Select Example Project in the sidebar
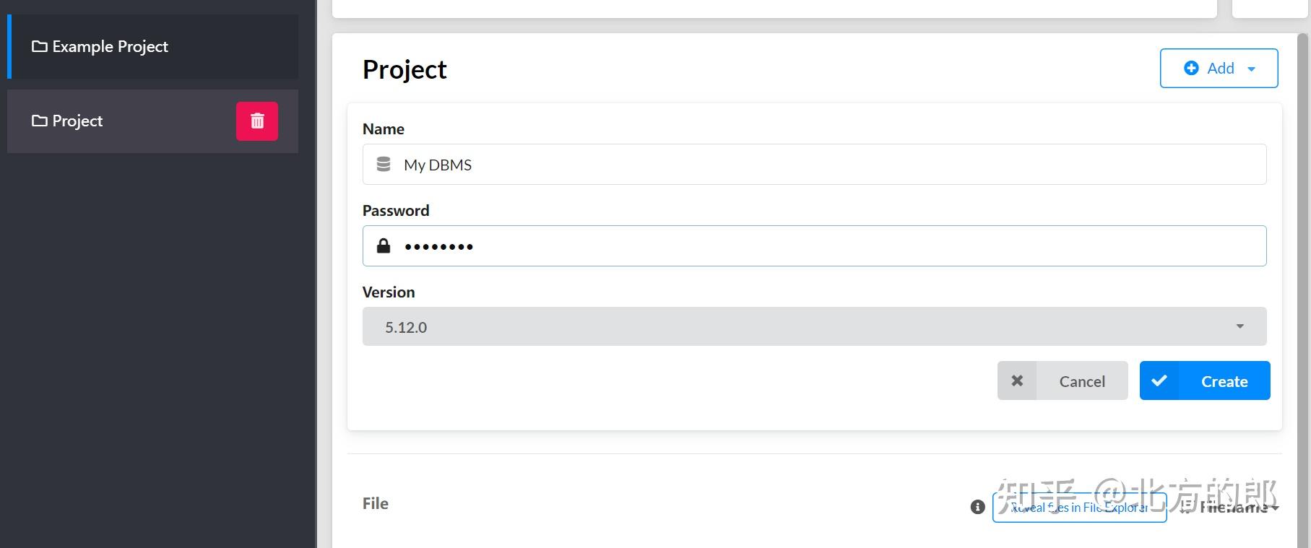 point(110,45)
